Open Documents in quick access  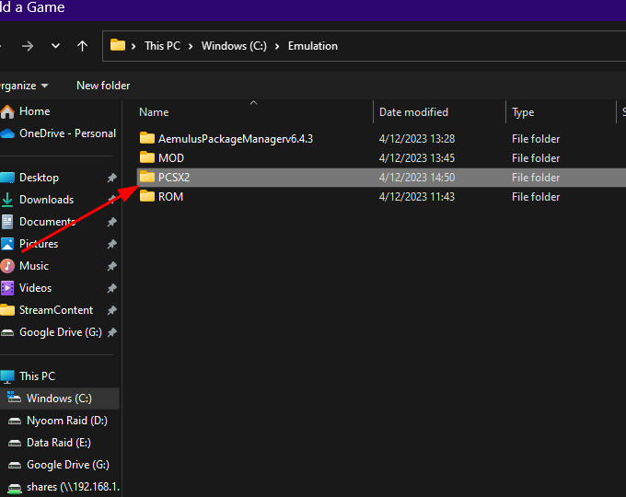[x=47, y=222]
